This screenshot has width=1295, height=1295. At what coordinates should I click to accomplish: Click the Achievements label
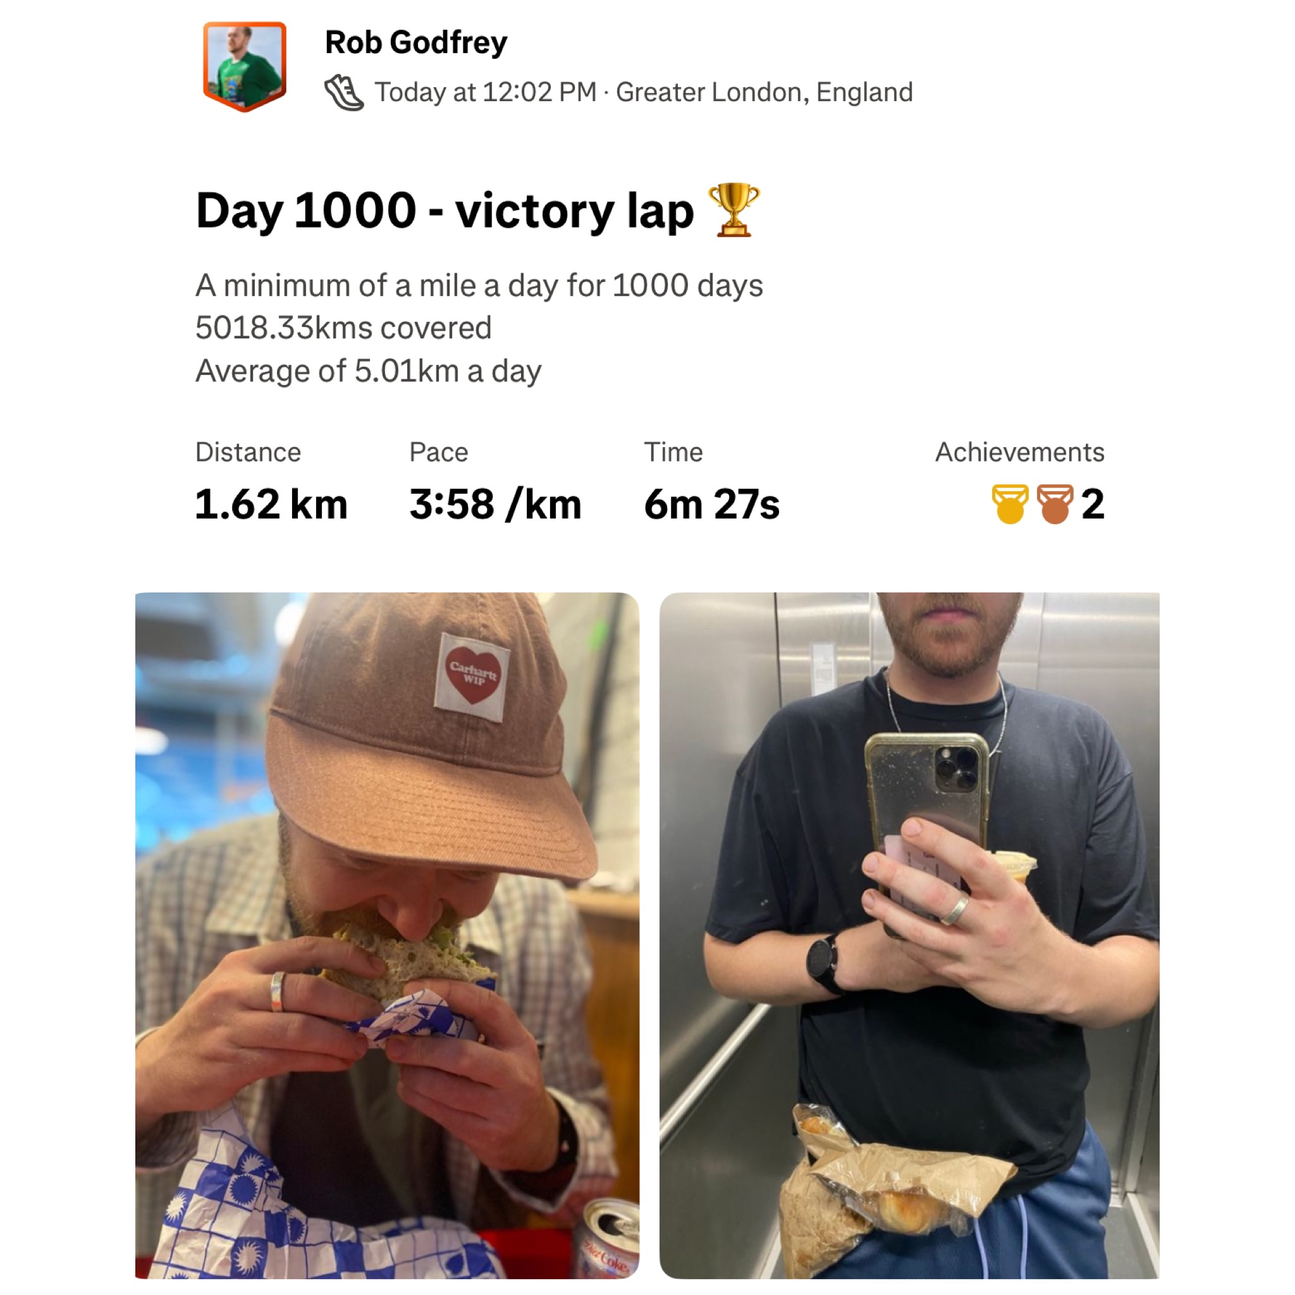pyautogui.click(x=1019, y=453)
